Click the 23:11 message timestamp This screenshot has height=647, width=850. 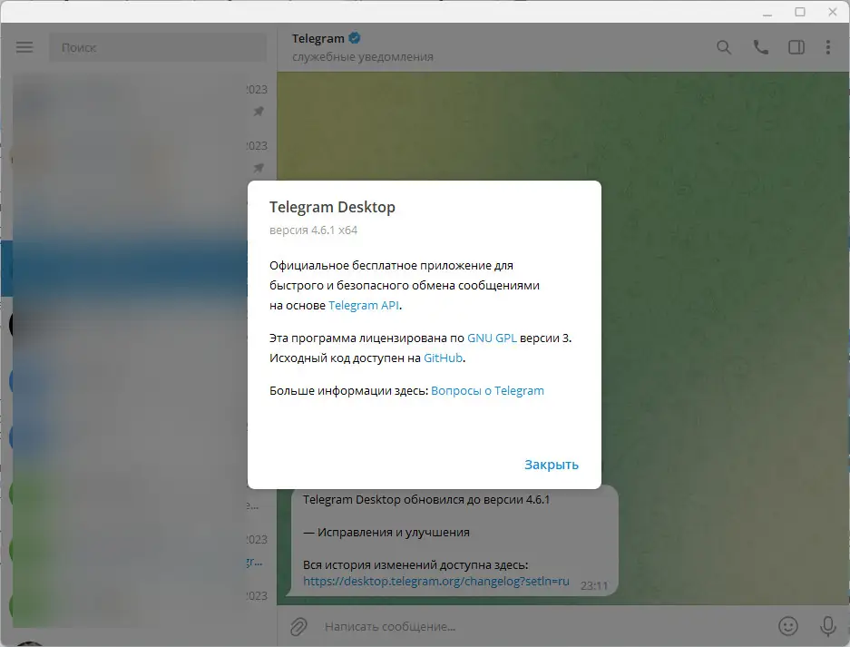tap(594, 585)
